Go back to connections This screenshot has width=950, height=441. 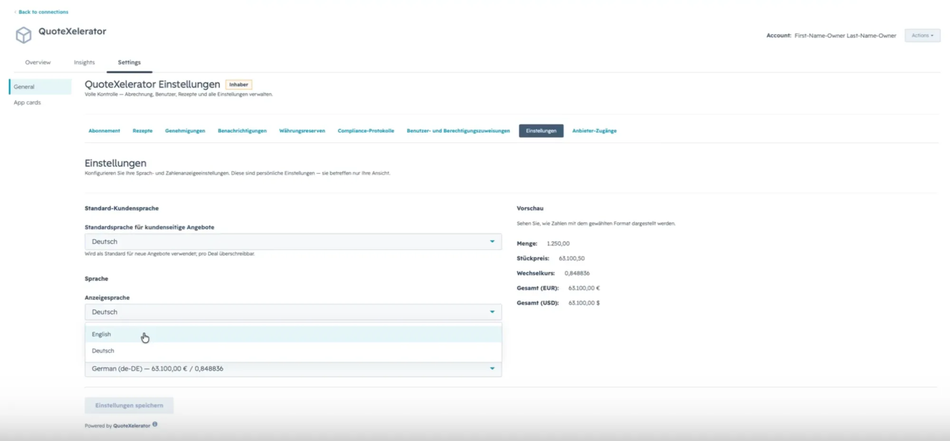pyautogui.click(x=41, y=12)
